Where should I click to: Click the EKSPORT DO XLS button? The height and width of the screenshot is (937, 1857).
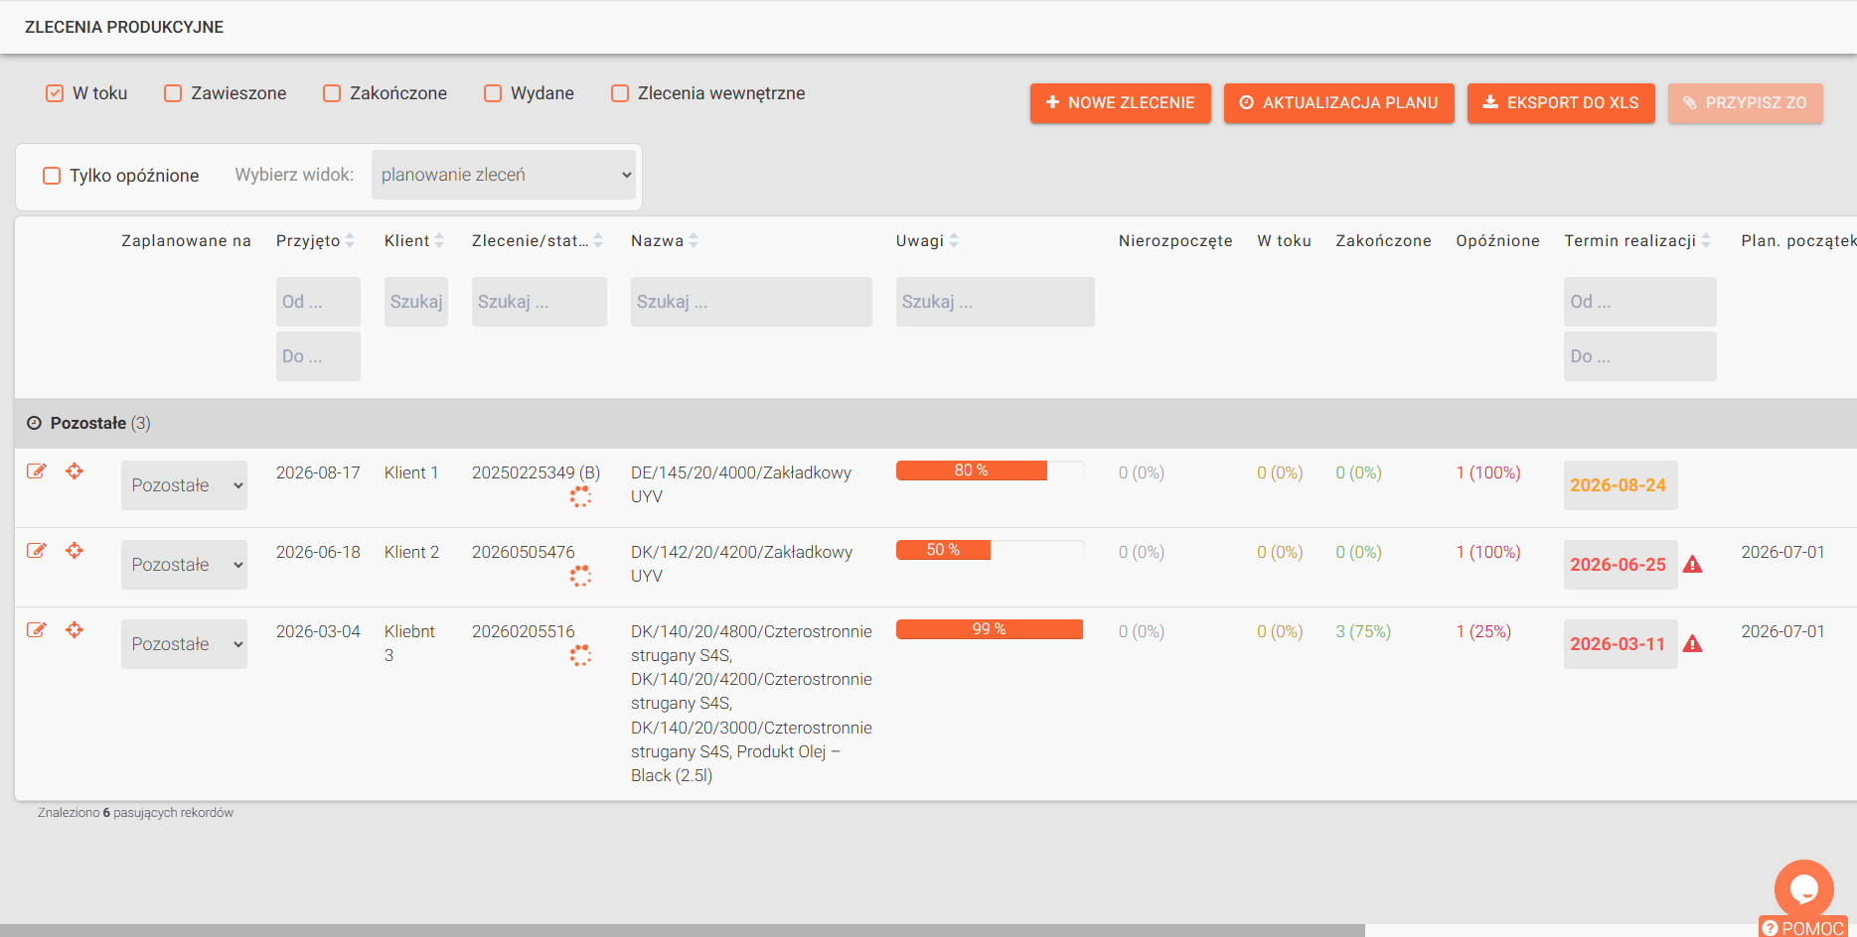(x=1561, y=103)
